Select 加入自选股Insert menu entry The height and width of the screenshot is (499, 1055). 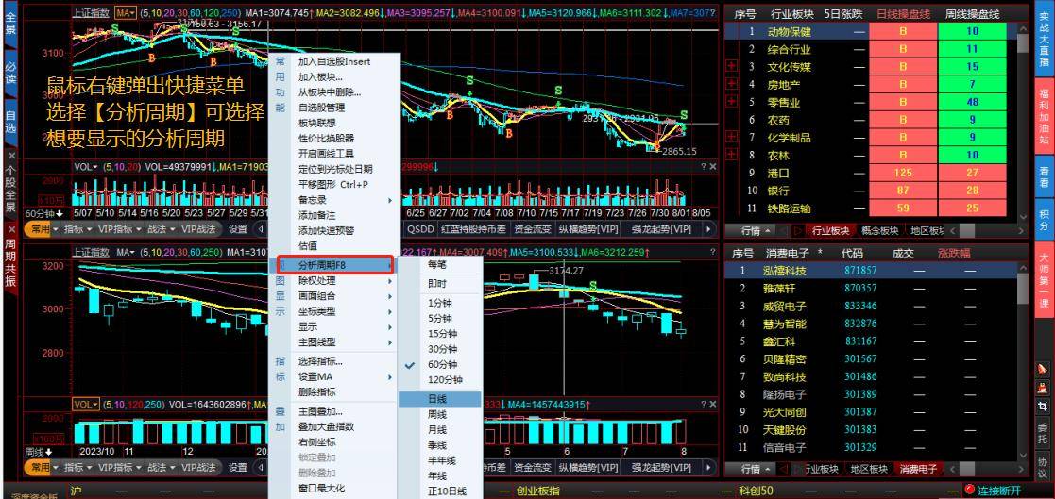pyautogui.click(x=334, y=61)
